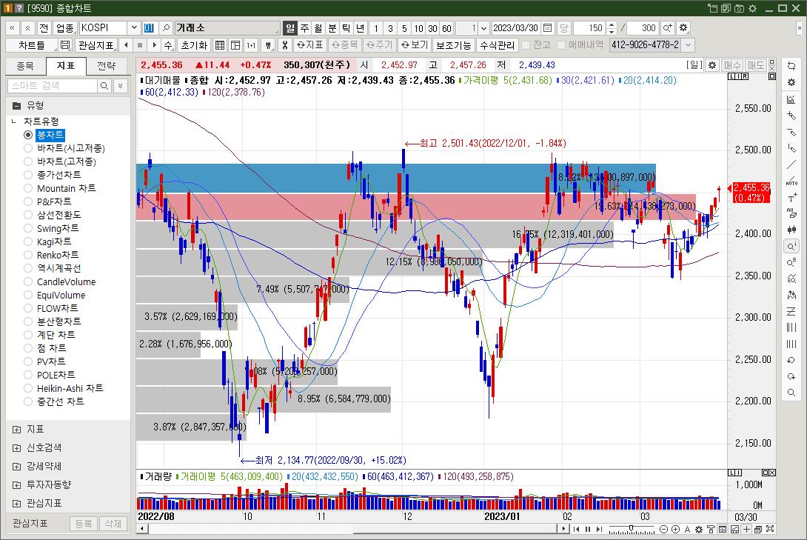Open price bar settings gear near 매수
This screenshot has width=807, height=540.
(x=711, y=65)
